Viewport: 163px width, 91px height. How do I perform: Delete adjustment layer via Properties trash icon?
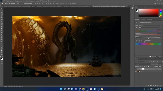160,57
